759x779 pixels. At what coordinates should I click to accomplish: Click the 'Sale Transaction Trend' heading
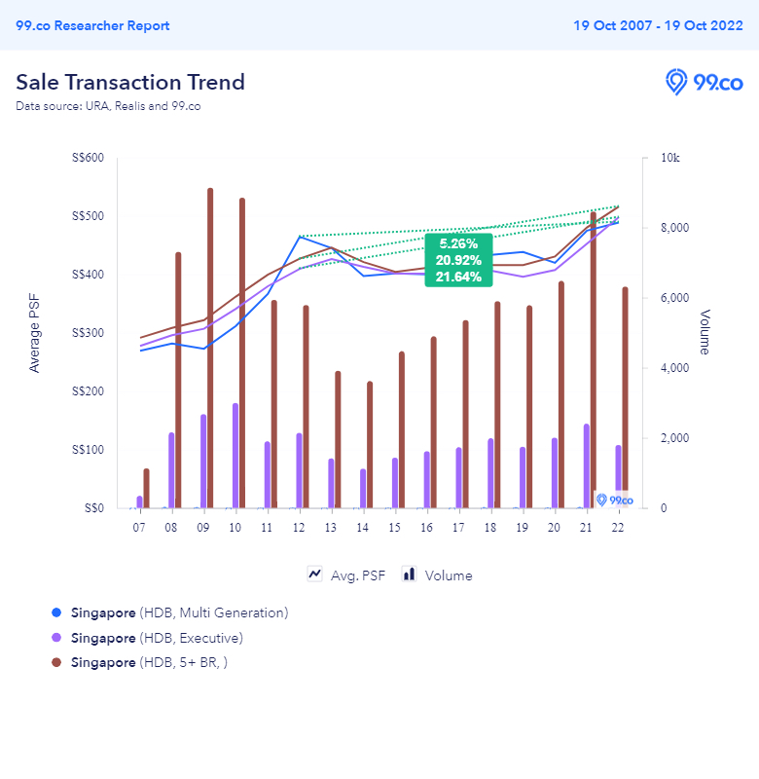130,82
